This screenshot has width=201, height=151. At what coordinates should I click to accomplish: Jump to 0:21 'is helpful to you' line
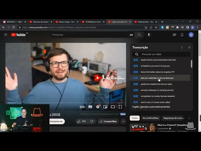coord(160,66)
